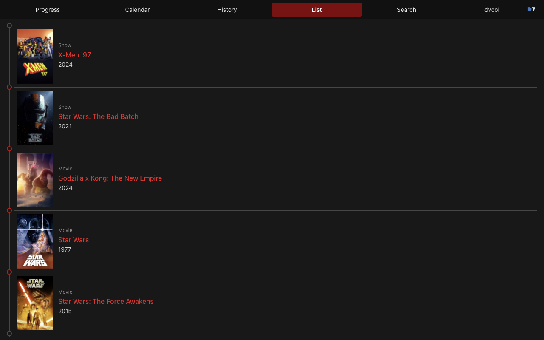Screen dimensions: 544x340
Task: Click the timeline circle beside X-Men '97
Action: pyautogui.click(x=9, y=25)
